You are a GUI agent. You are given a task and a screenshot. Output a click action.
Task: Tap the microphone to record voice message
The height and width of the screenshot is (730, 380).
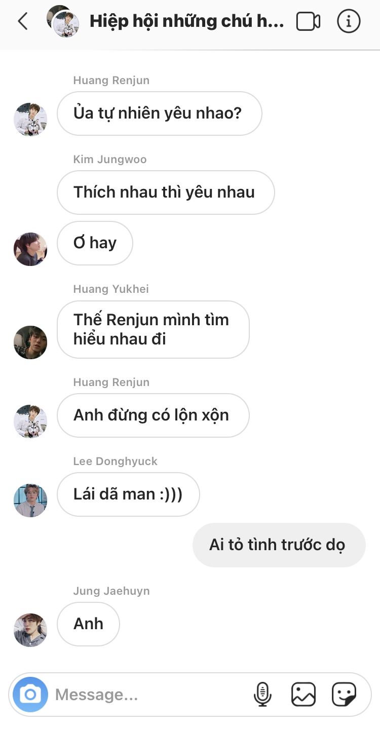262,694
